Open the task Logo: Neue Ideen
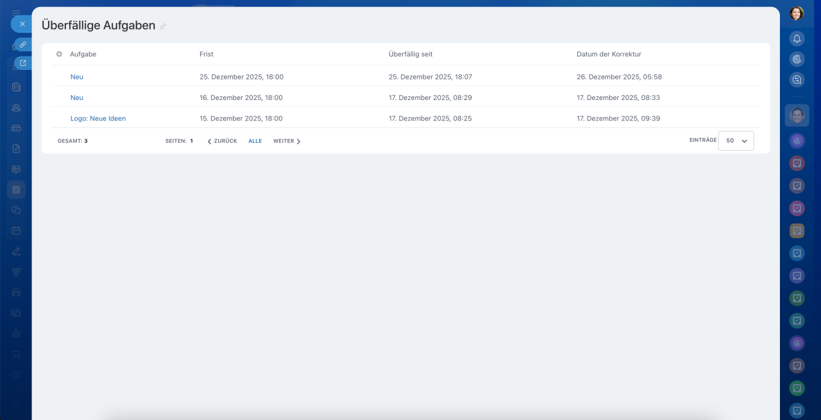Image resolution: width=821 pixels, height=420 pixels. click(x=98, y=119)
